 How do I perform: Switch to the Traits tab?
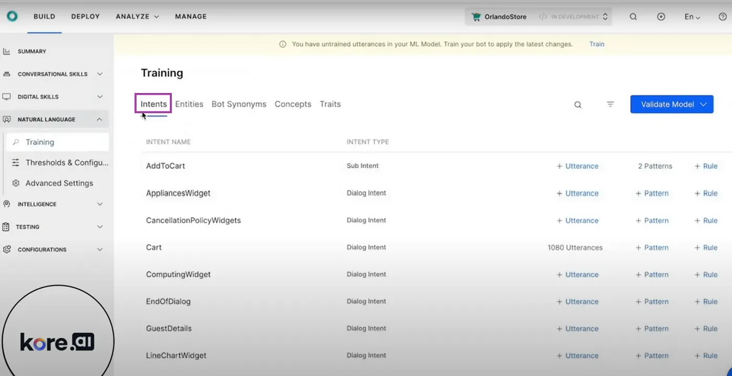pyautogui.click(x=330, y=104)
